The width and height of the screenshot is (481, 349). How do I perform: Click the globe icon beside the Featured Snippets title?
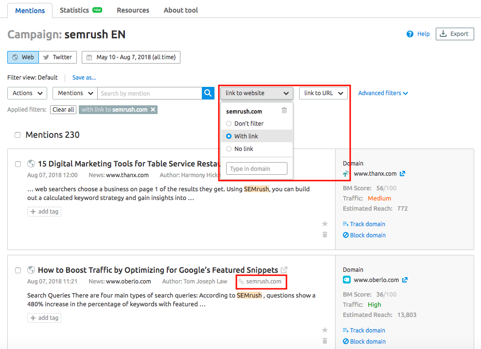[x=31, y=270]
